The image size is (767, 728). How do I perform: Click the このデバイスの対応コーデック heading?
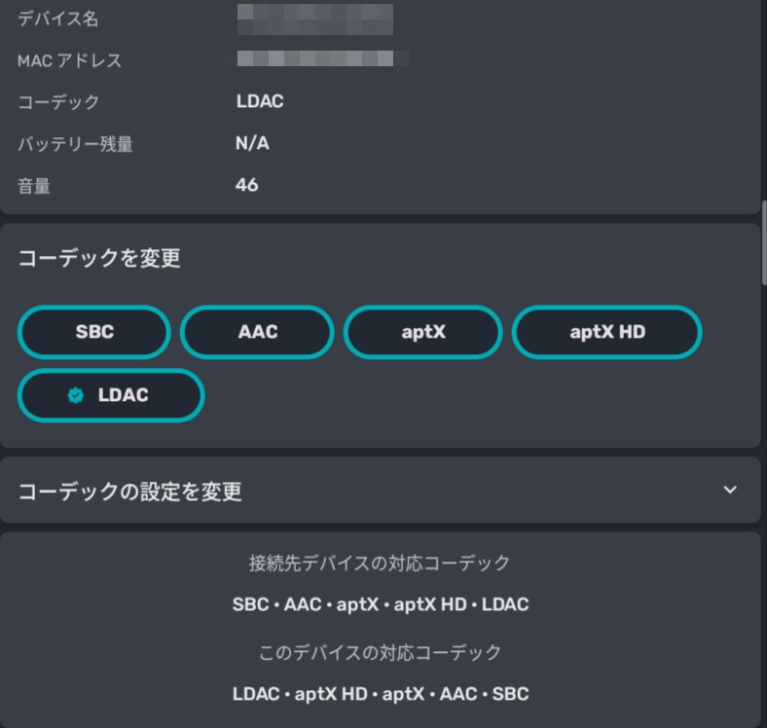point(381,652)
